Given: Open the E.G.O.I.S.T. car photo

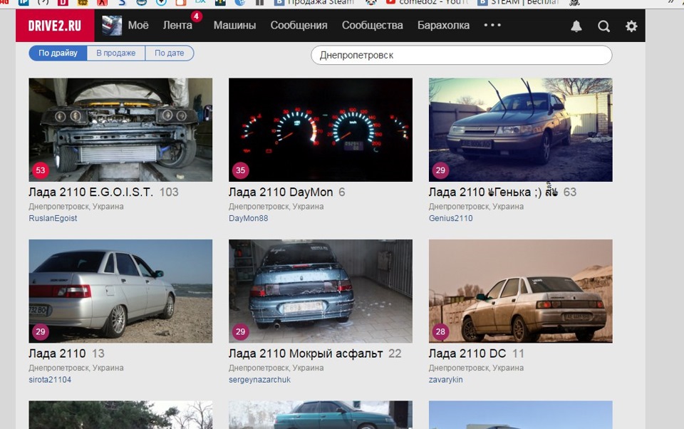Looking at the screenshot, I should [x=120, y=130].
